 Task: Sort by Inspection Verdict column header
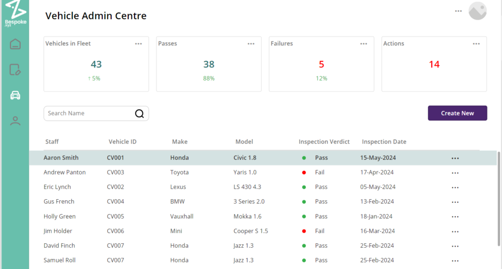(x=324, y=142)
